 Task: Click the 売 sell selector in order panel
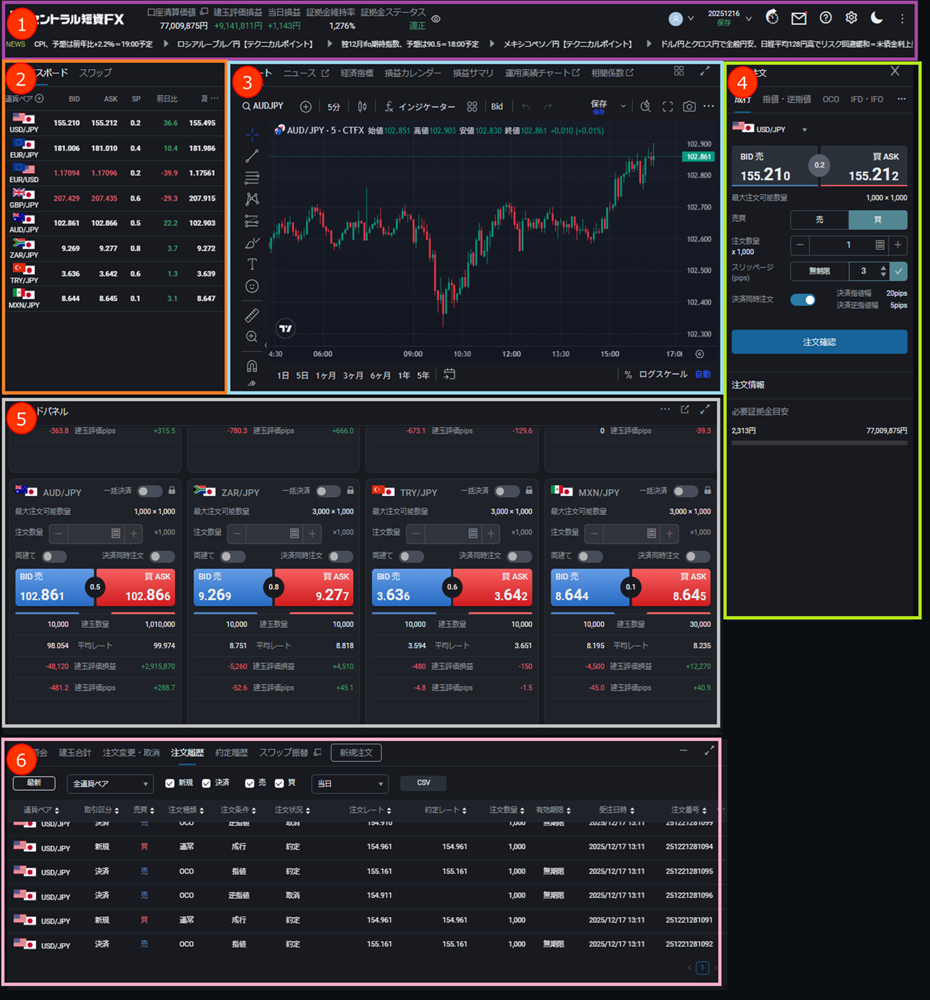point(819,220)
